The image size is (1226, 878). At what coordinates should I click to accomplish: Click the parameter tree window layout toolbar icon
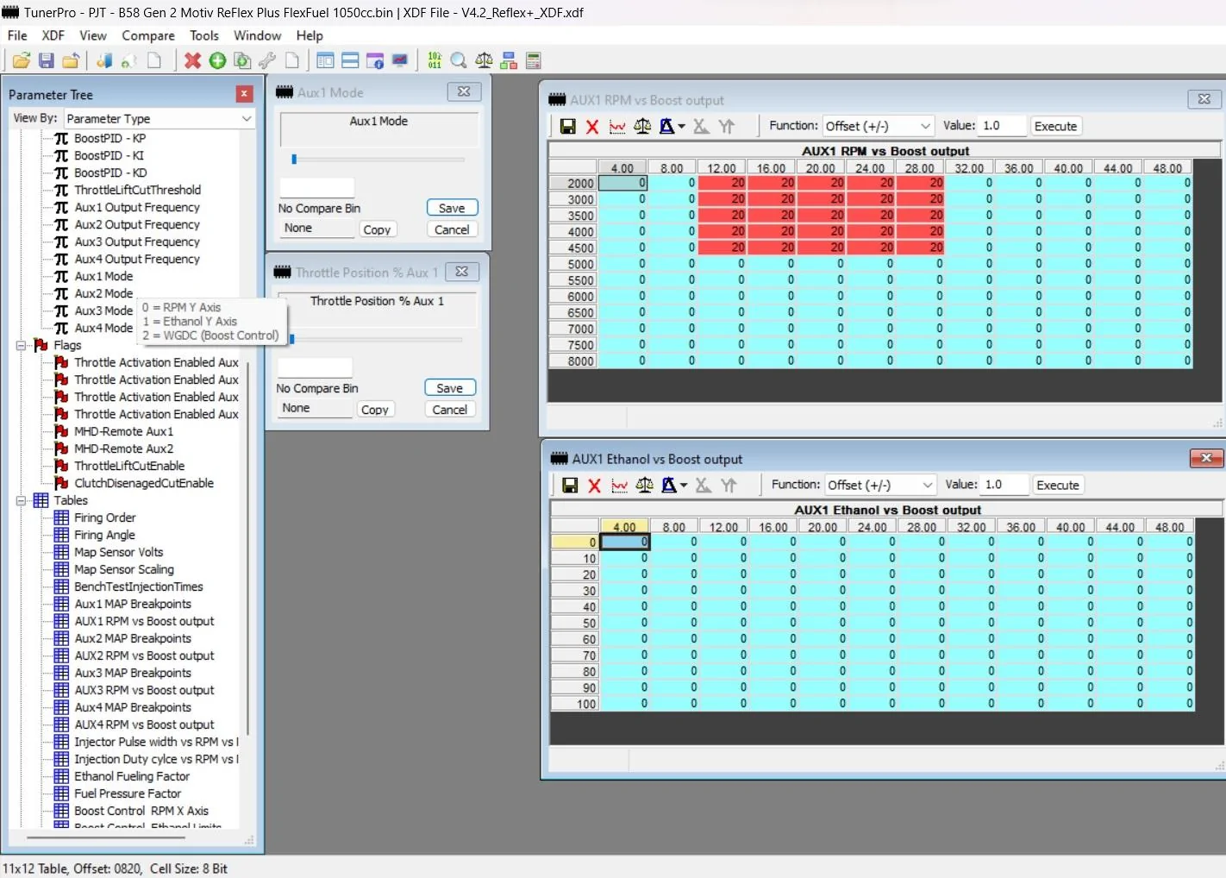325,60
